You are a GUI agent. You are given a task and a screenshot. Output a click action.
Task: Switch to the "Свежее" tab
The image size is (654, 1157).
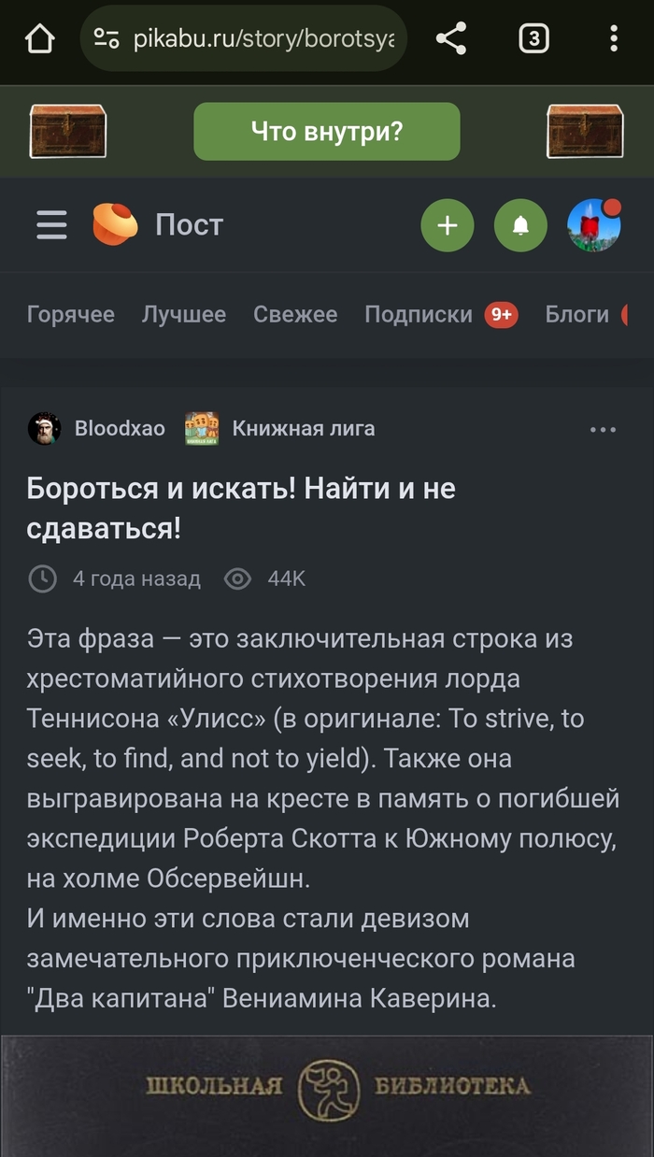click(x=295, y=315)
